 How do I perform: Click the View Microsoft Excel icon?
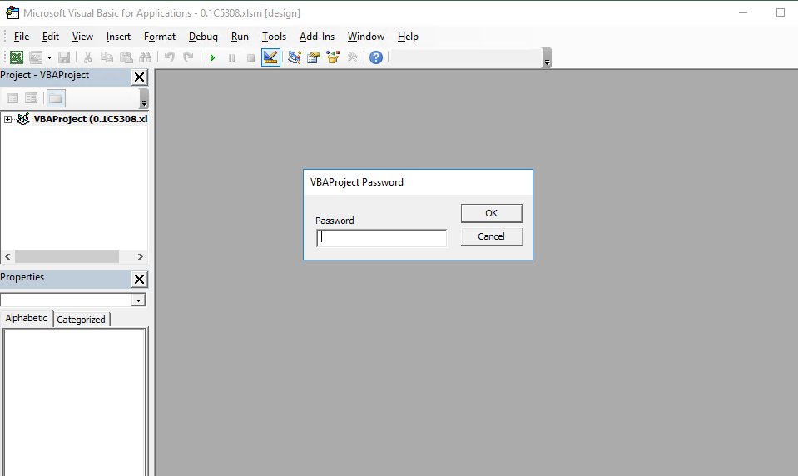(17, 57)
